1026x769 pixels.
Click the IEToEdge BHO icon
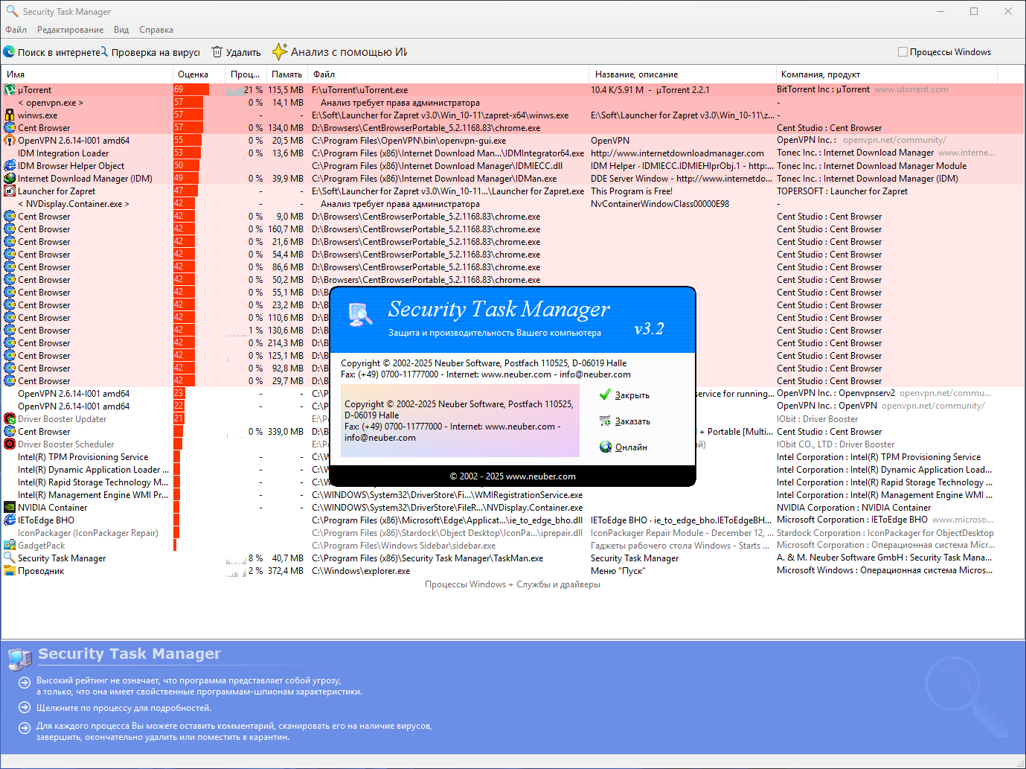tap(10, 520)
